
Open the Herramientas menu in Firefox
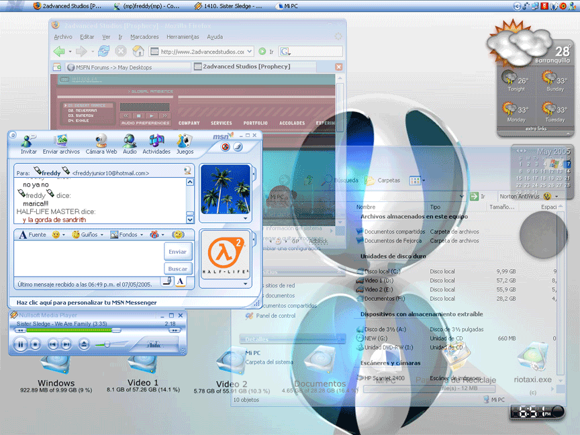183,37
